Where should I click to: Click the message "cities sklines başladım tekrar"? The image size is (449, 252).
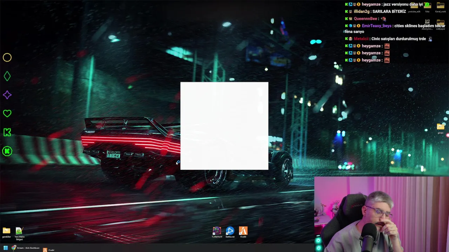coord(419,26)
